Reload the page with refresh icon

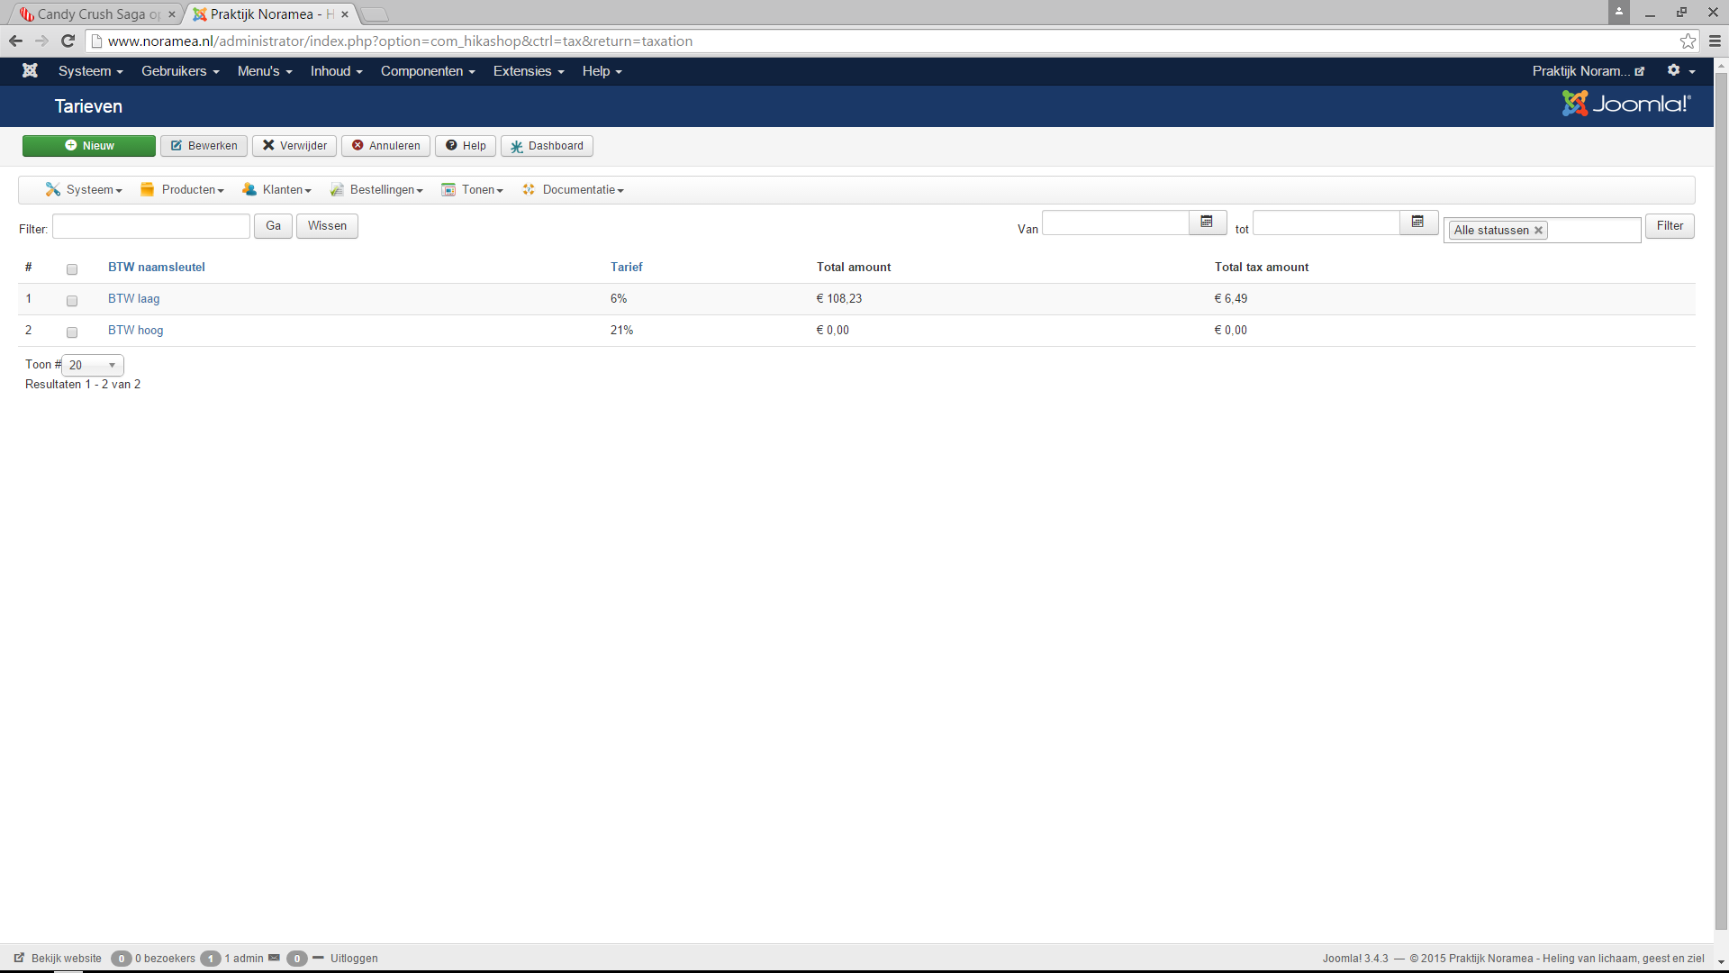pyautogui.click(x=68, y=41)
